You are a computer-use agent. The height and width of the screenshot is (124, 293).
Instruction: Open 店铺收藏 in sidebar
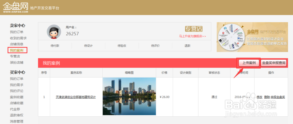(x=17, y=103)
